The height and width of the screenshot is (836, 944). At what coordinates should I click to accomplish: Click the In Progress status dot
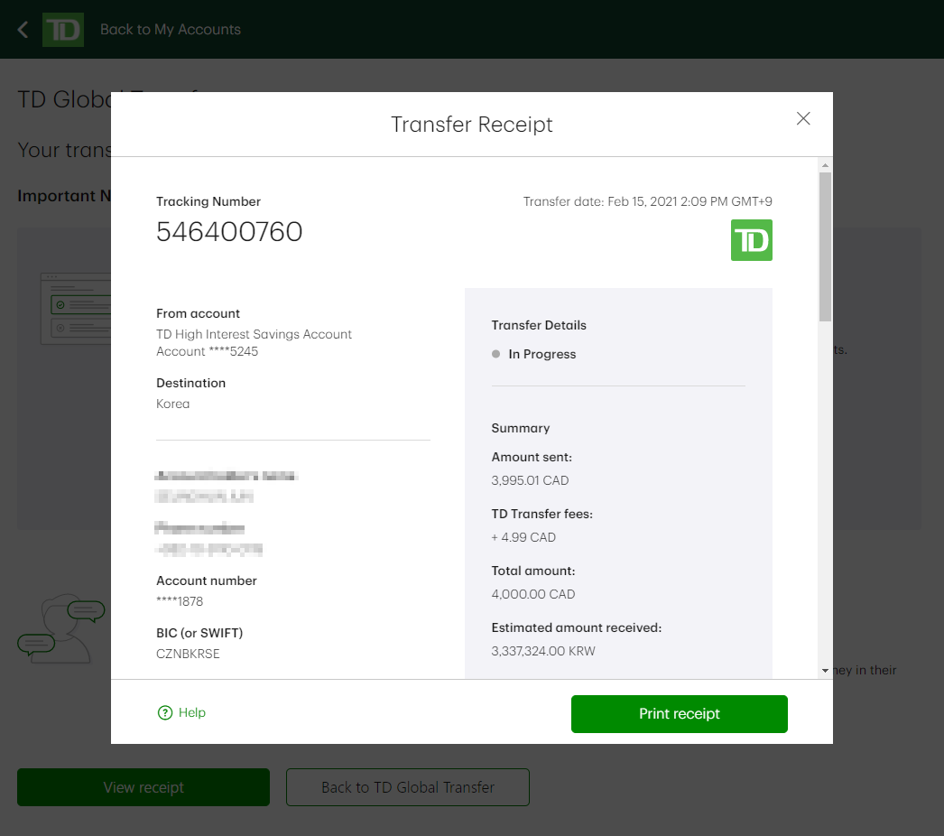[x=496, y=354]
